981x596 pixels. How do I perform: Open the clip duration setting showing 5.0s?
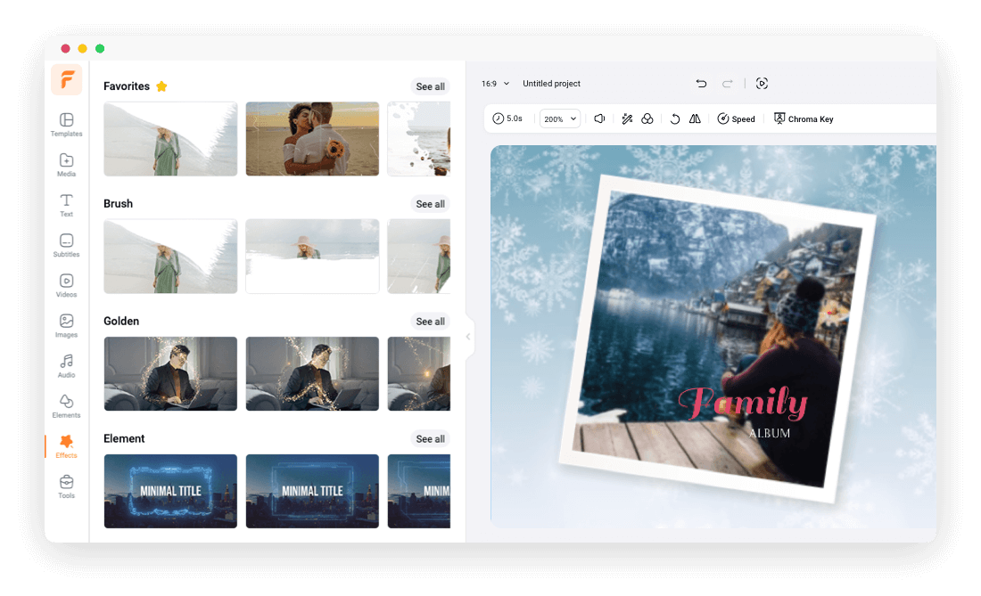click(508, 118)
